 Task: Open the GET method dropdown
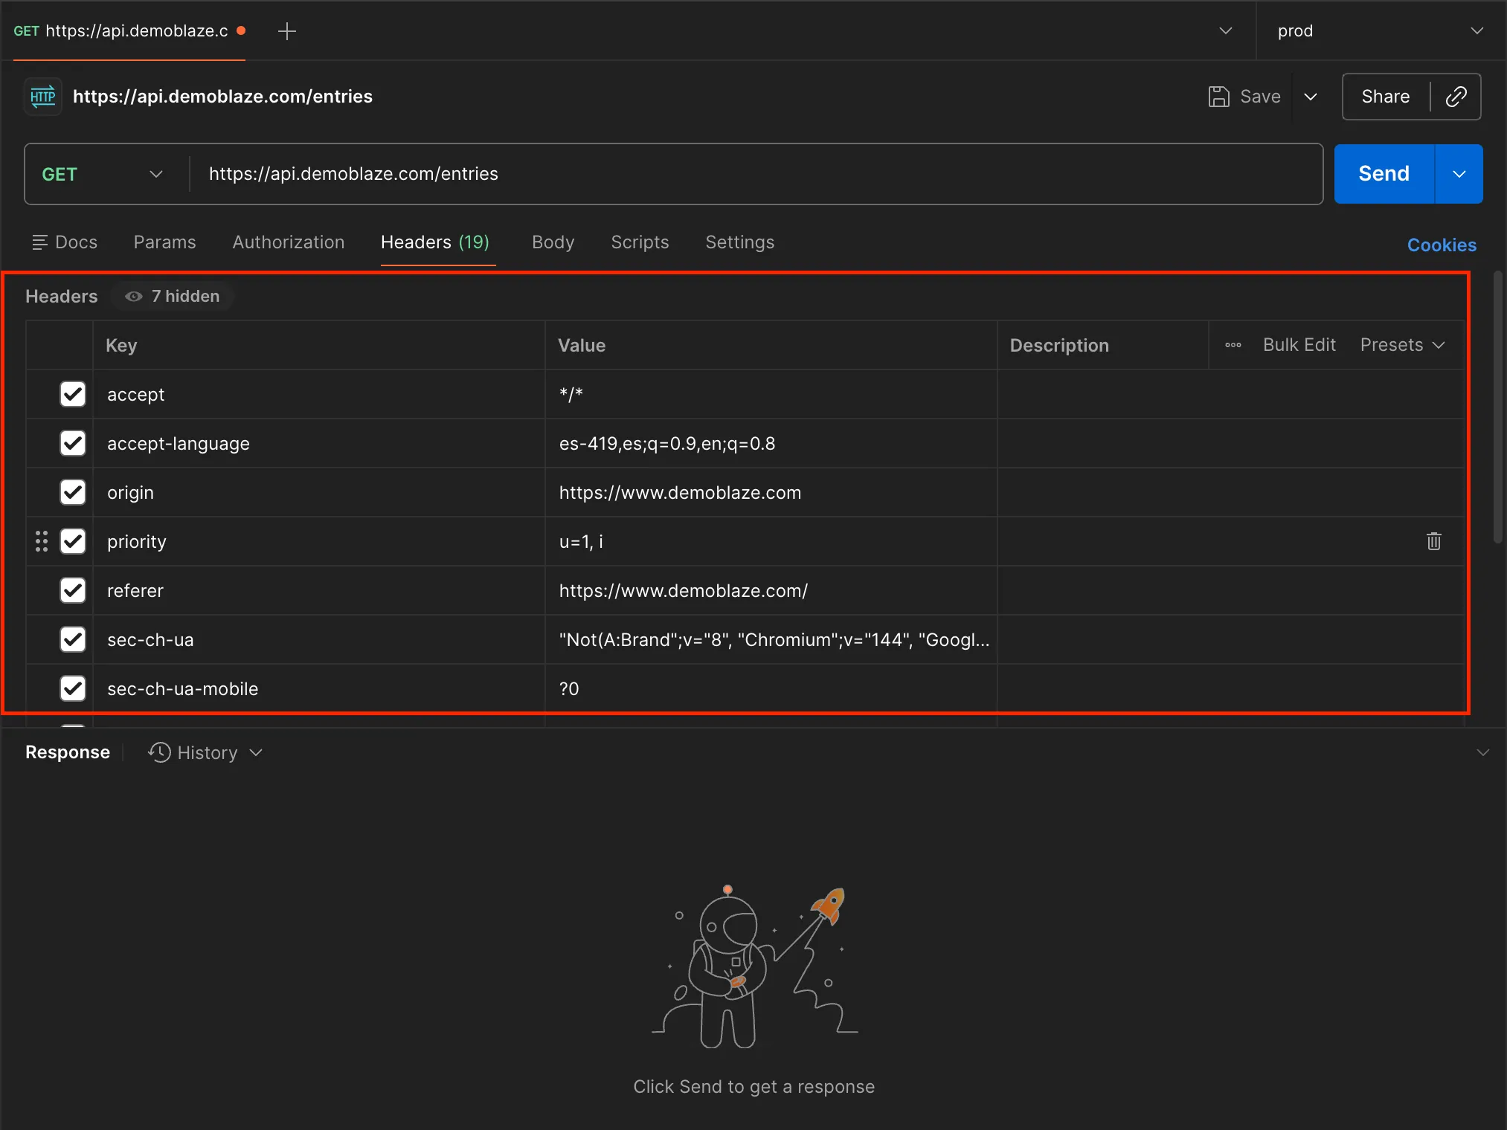point(103,174)
